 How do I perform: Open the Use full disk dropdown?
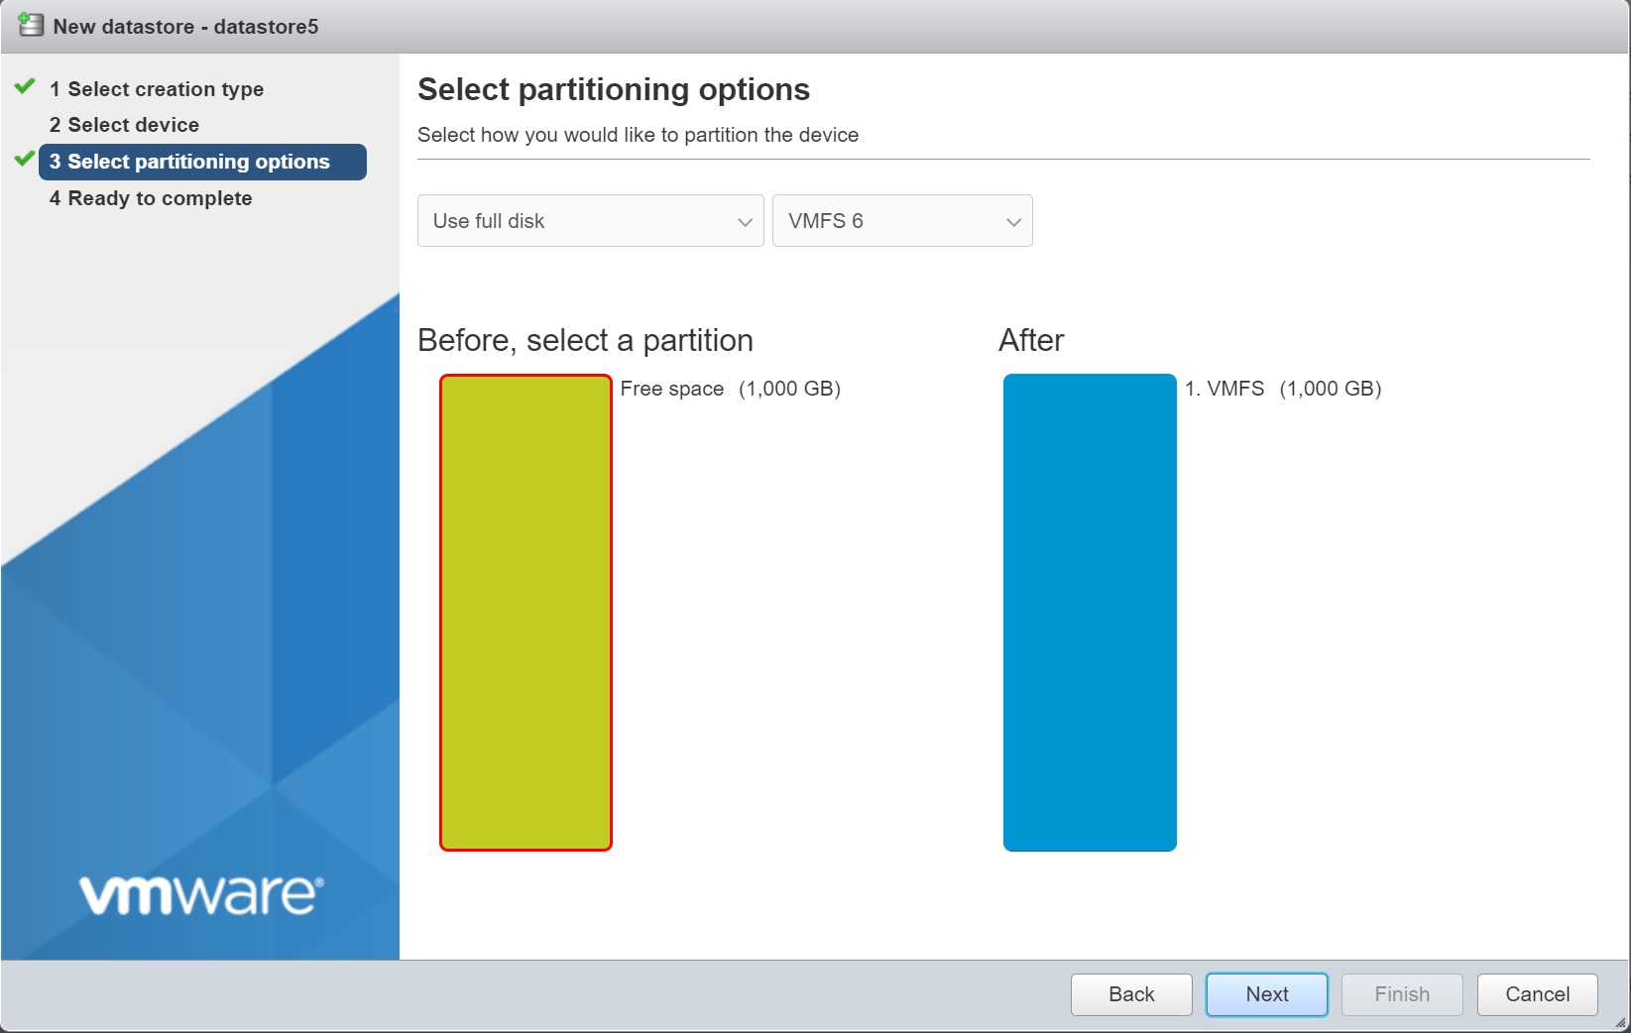tap(590, 221)
